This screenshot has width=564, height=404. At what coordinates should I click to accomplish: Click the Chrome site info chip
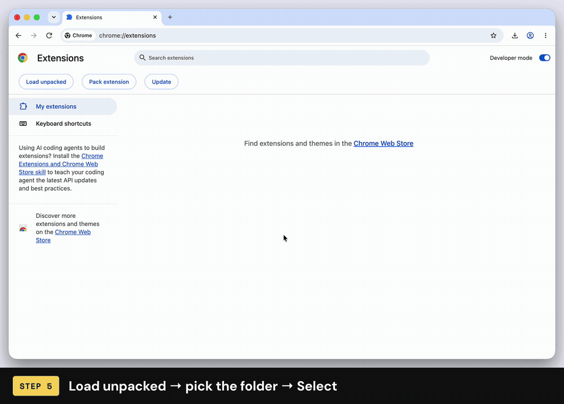point(78,36)
